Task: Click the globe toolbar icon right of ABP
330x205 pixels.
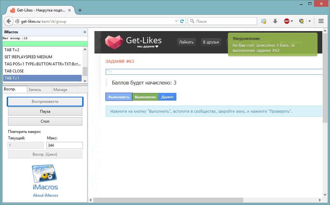Action: [302, 21]
